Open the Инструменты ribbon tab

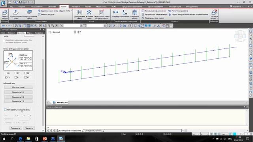point(192,7)
